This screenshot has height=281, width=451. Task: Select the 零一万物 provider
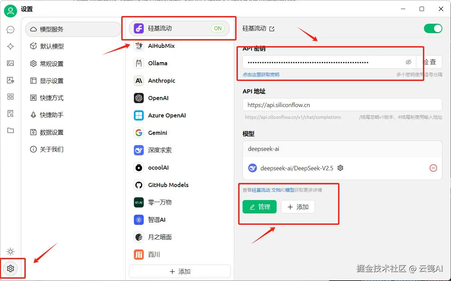pyautogui.click(x=180, y=202)
